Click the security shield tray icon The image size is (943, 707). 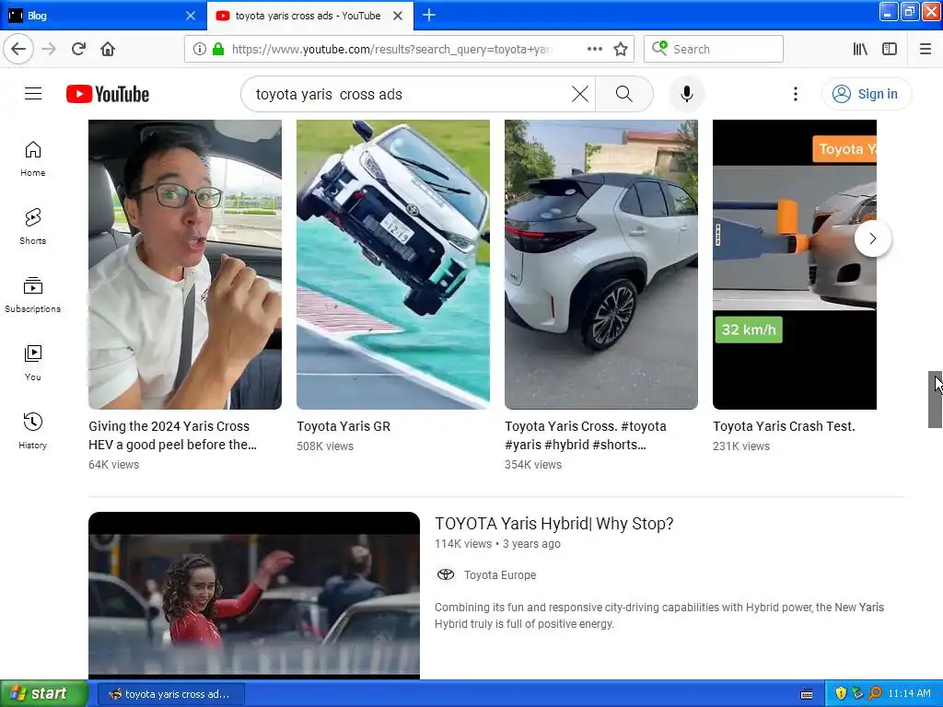841,694
